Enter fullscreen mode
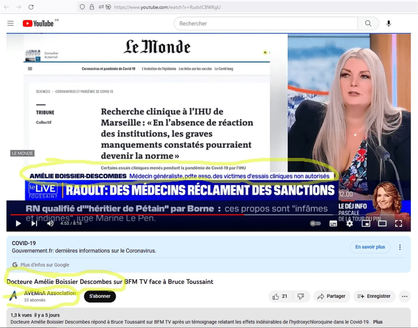 click(398, 224)
